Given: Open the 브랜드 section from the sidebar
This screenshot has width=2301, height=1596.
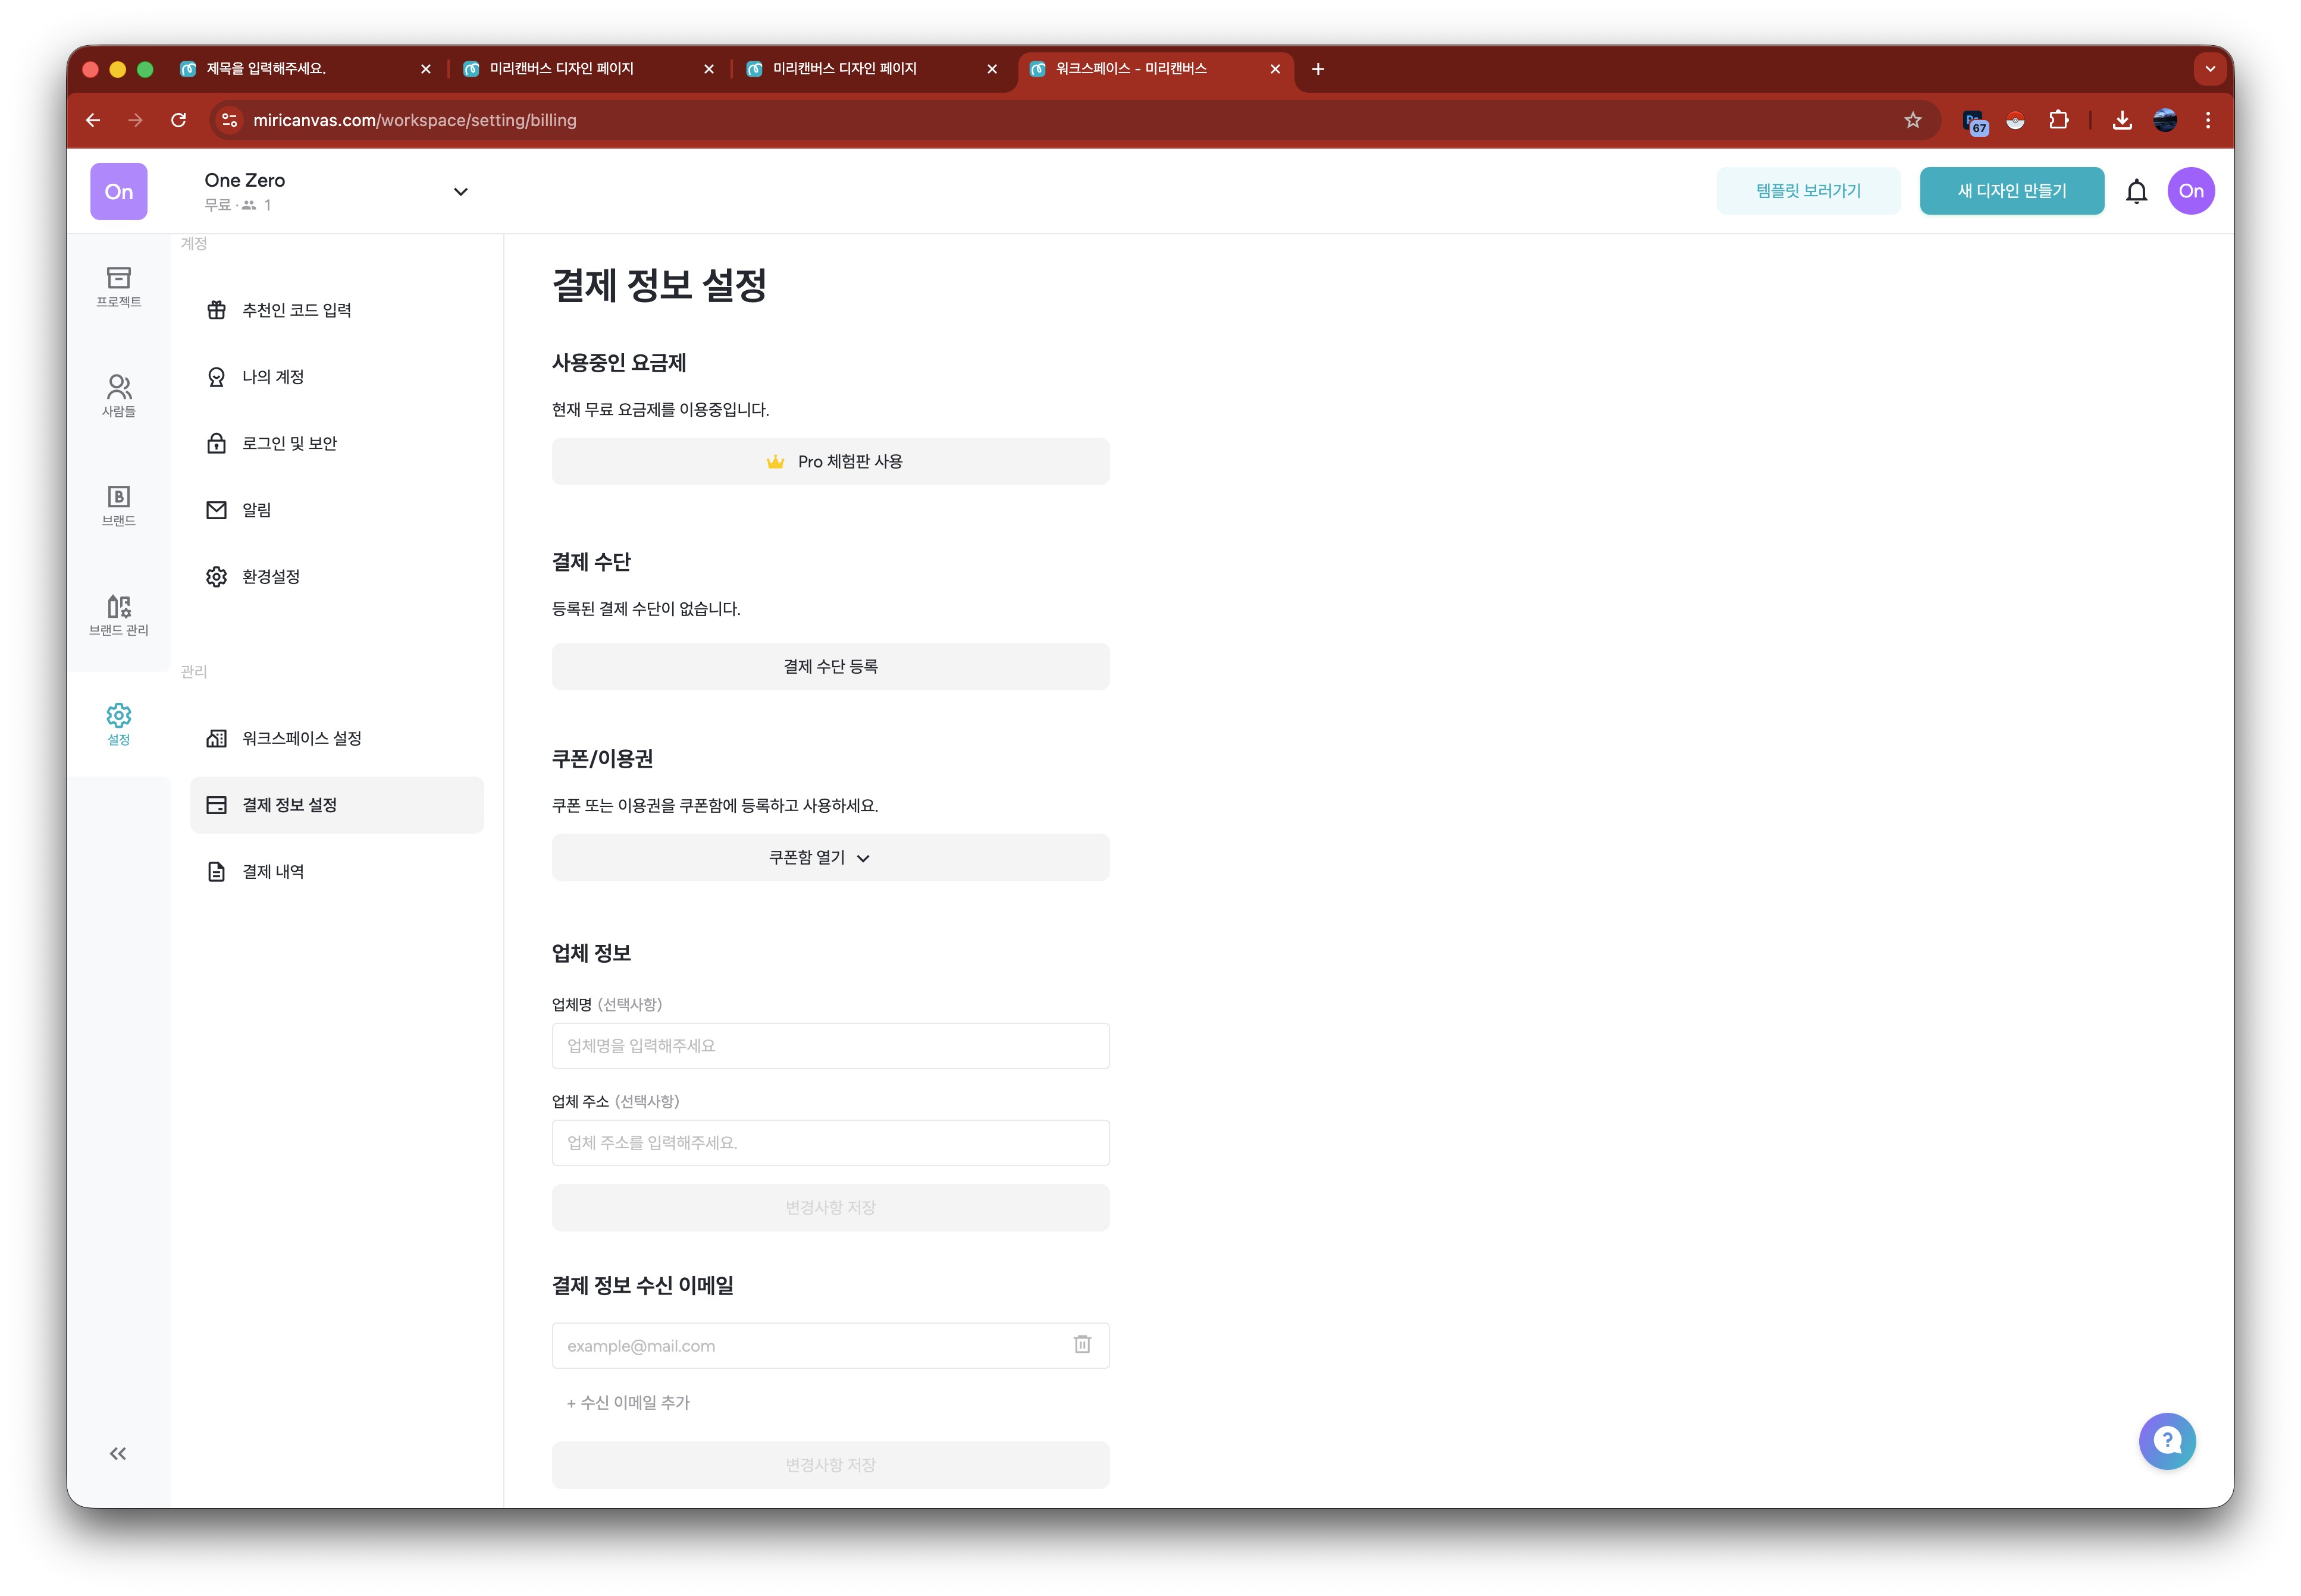Looking at the screenshot, I should 118,505.
